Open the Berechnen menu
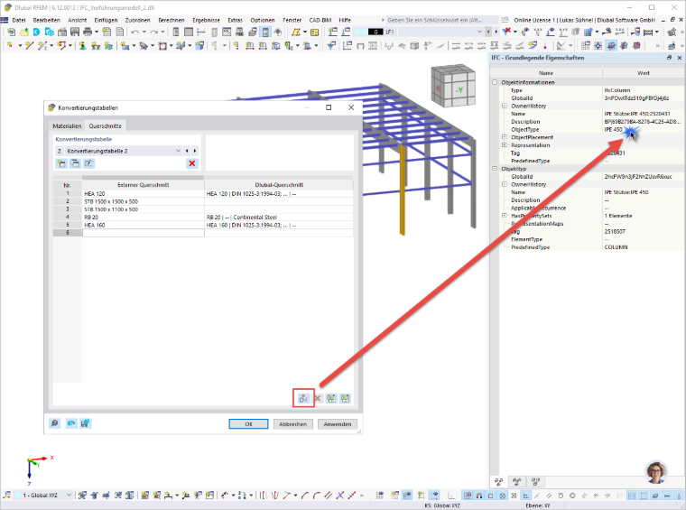The width and height of the screenshot is (686, 510). tap(171, 20)
